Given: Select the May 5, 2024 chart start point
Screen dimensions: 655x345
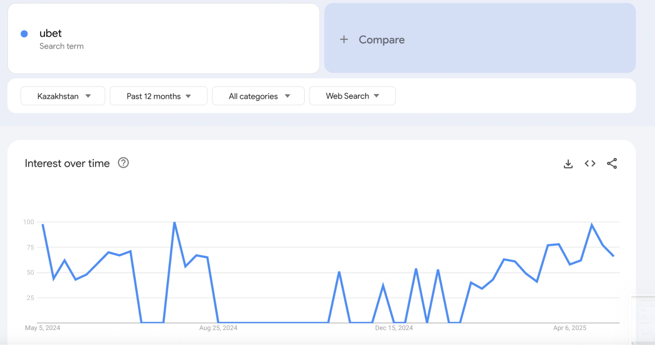Looking at the screenshot, I should click(x=43, y=225).
